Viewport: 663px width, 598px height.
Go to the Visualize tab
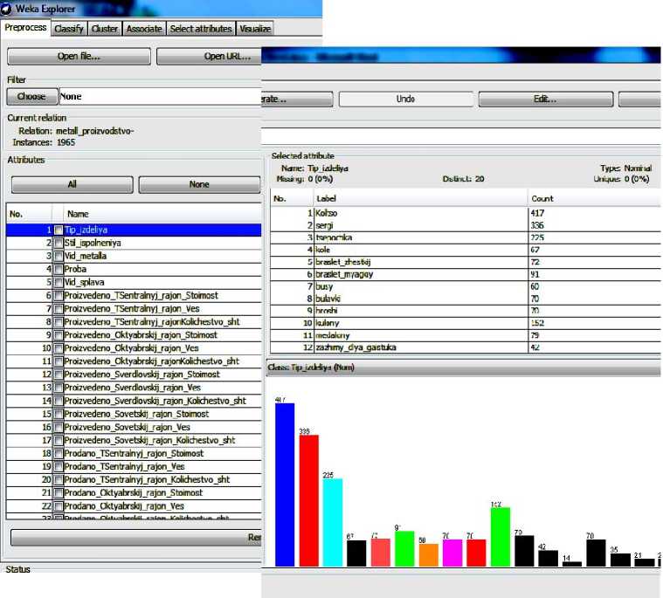coord(255,29)
